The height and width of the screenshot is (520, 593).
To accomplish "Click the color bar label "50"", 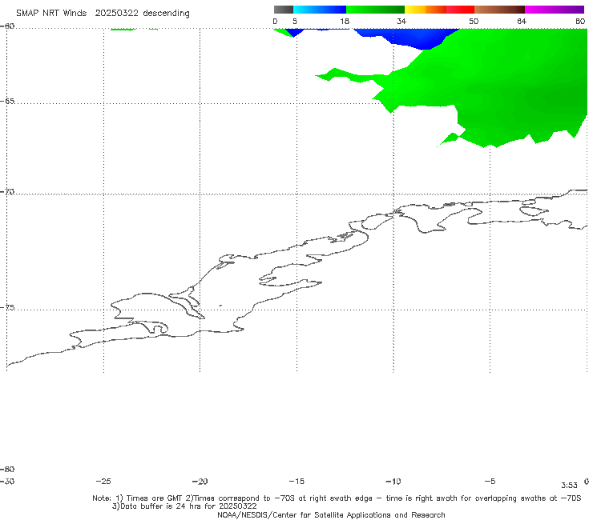I will [x=474, y=21].
